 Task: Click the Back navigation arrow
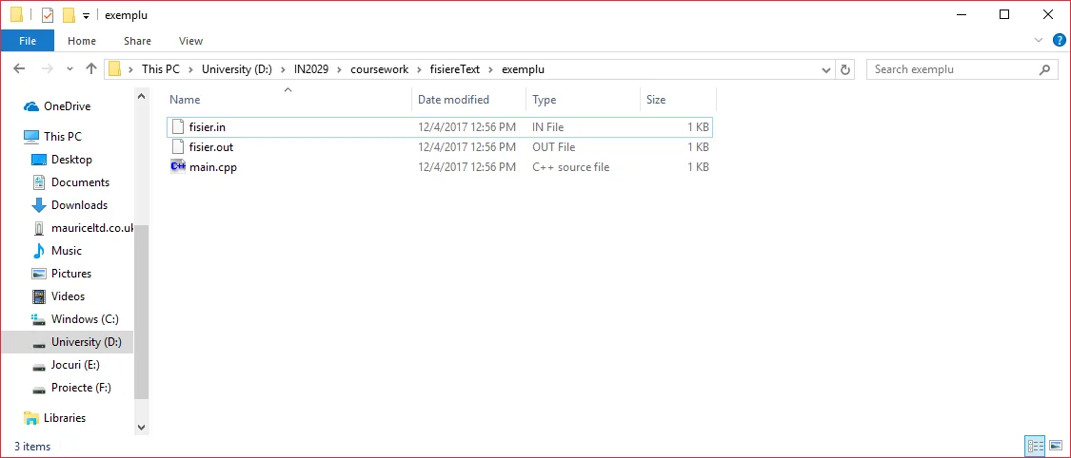19,69
